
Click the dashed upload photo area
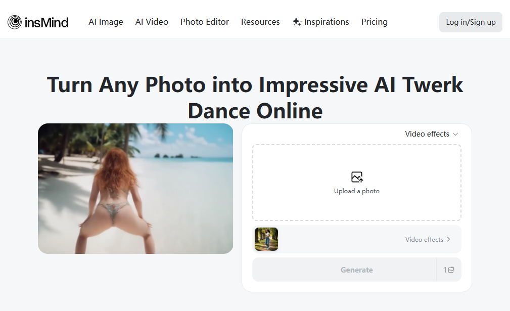coord(357,183)
